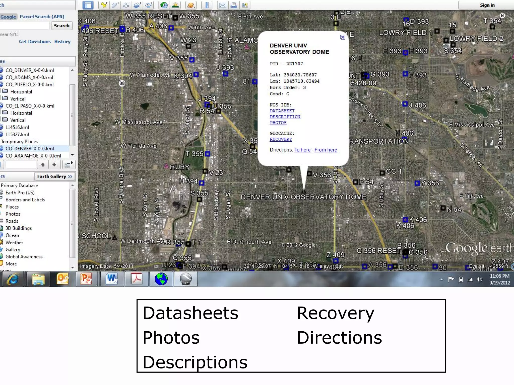Viewport: 514px width, 385px height.
Task: Click the Search button
Action: tap(61, 26)
